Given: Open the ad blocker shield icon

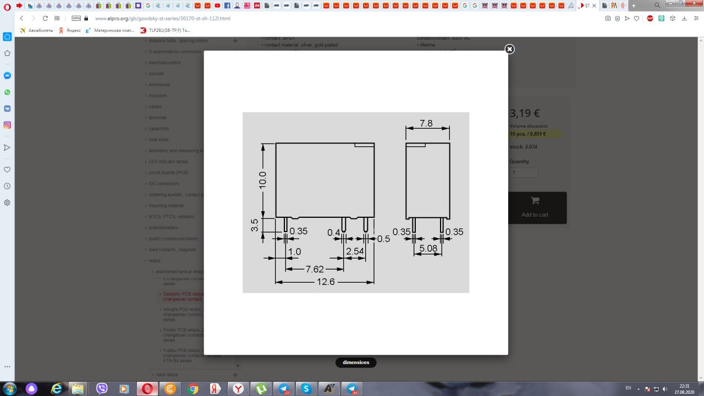Looking at the screenshot, I should (x=618, y=18).
